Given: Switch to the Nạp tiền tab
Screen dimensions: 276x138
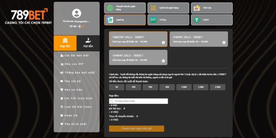Looking at the screenshot, I should click(65, 43).
